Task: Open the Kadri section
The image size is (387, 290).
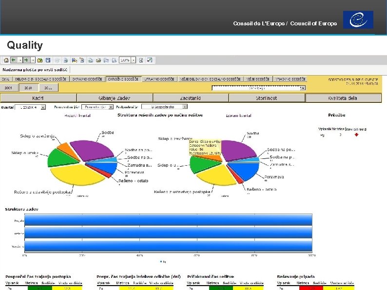Action: [38, 98]
